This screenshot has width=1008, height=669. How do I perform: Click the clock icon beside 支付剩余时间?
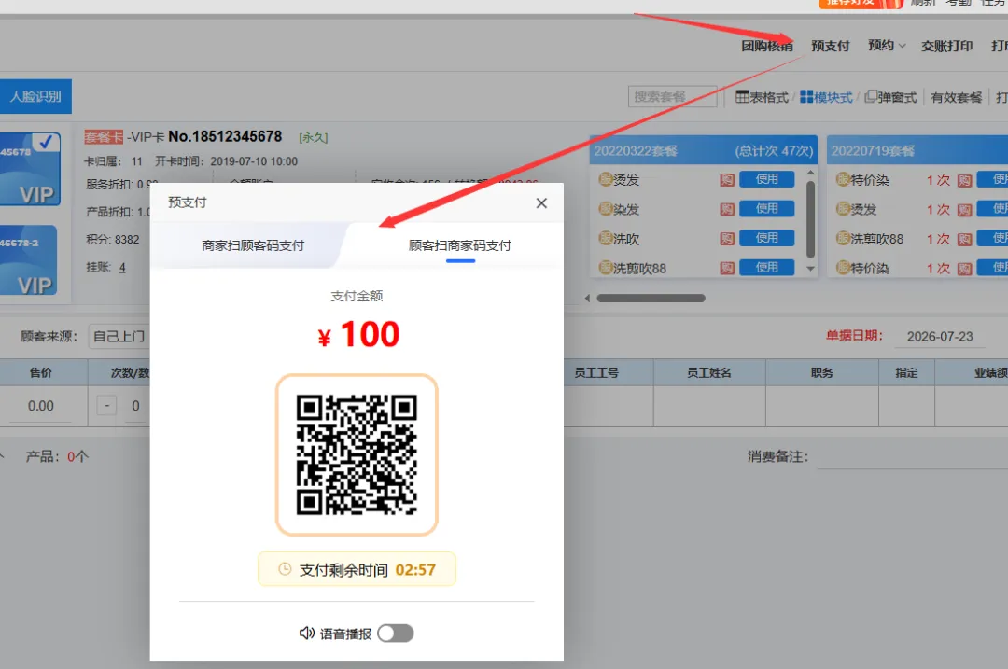(285, 569)
